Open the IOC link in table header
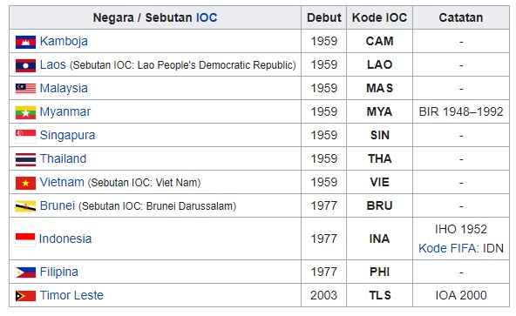516x316 pixels. click(207, 17)
